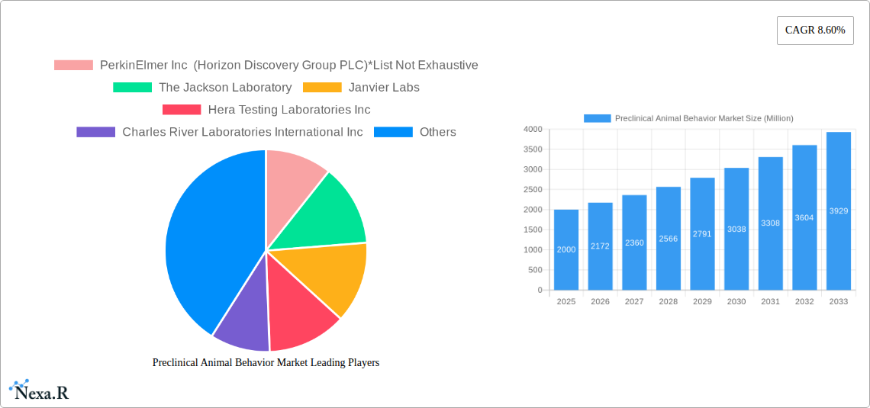Click the 2031 bar labeled 3308
This screenshot has width=870, height=408.
pos(770,223)
